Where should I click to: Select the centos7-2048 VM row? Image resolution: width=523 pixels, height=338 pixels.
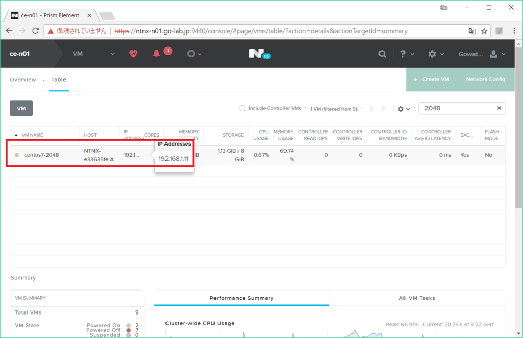[x=257, y=155]
